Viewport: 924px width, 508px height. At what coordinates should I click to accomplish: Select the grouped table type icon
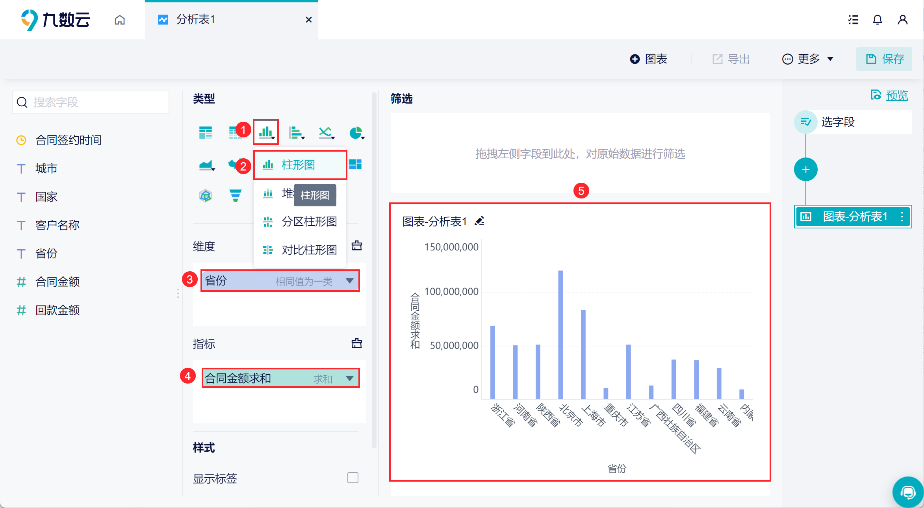point(205,133)
